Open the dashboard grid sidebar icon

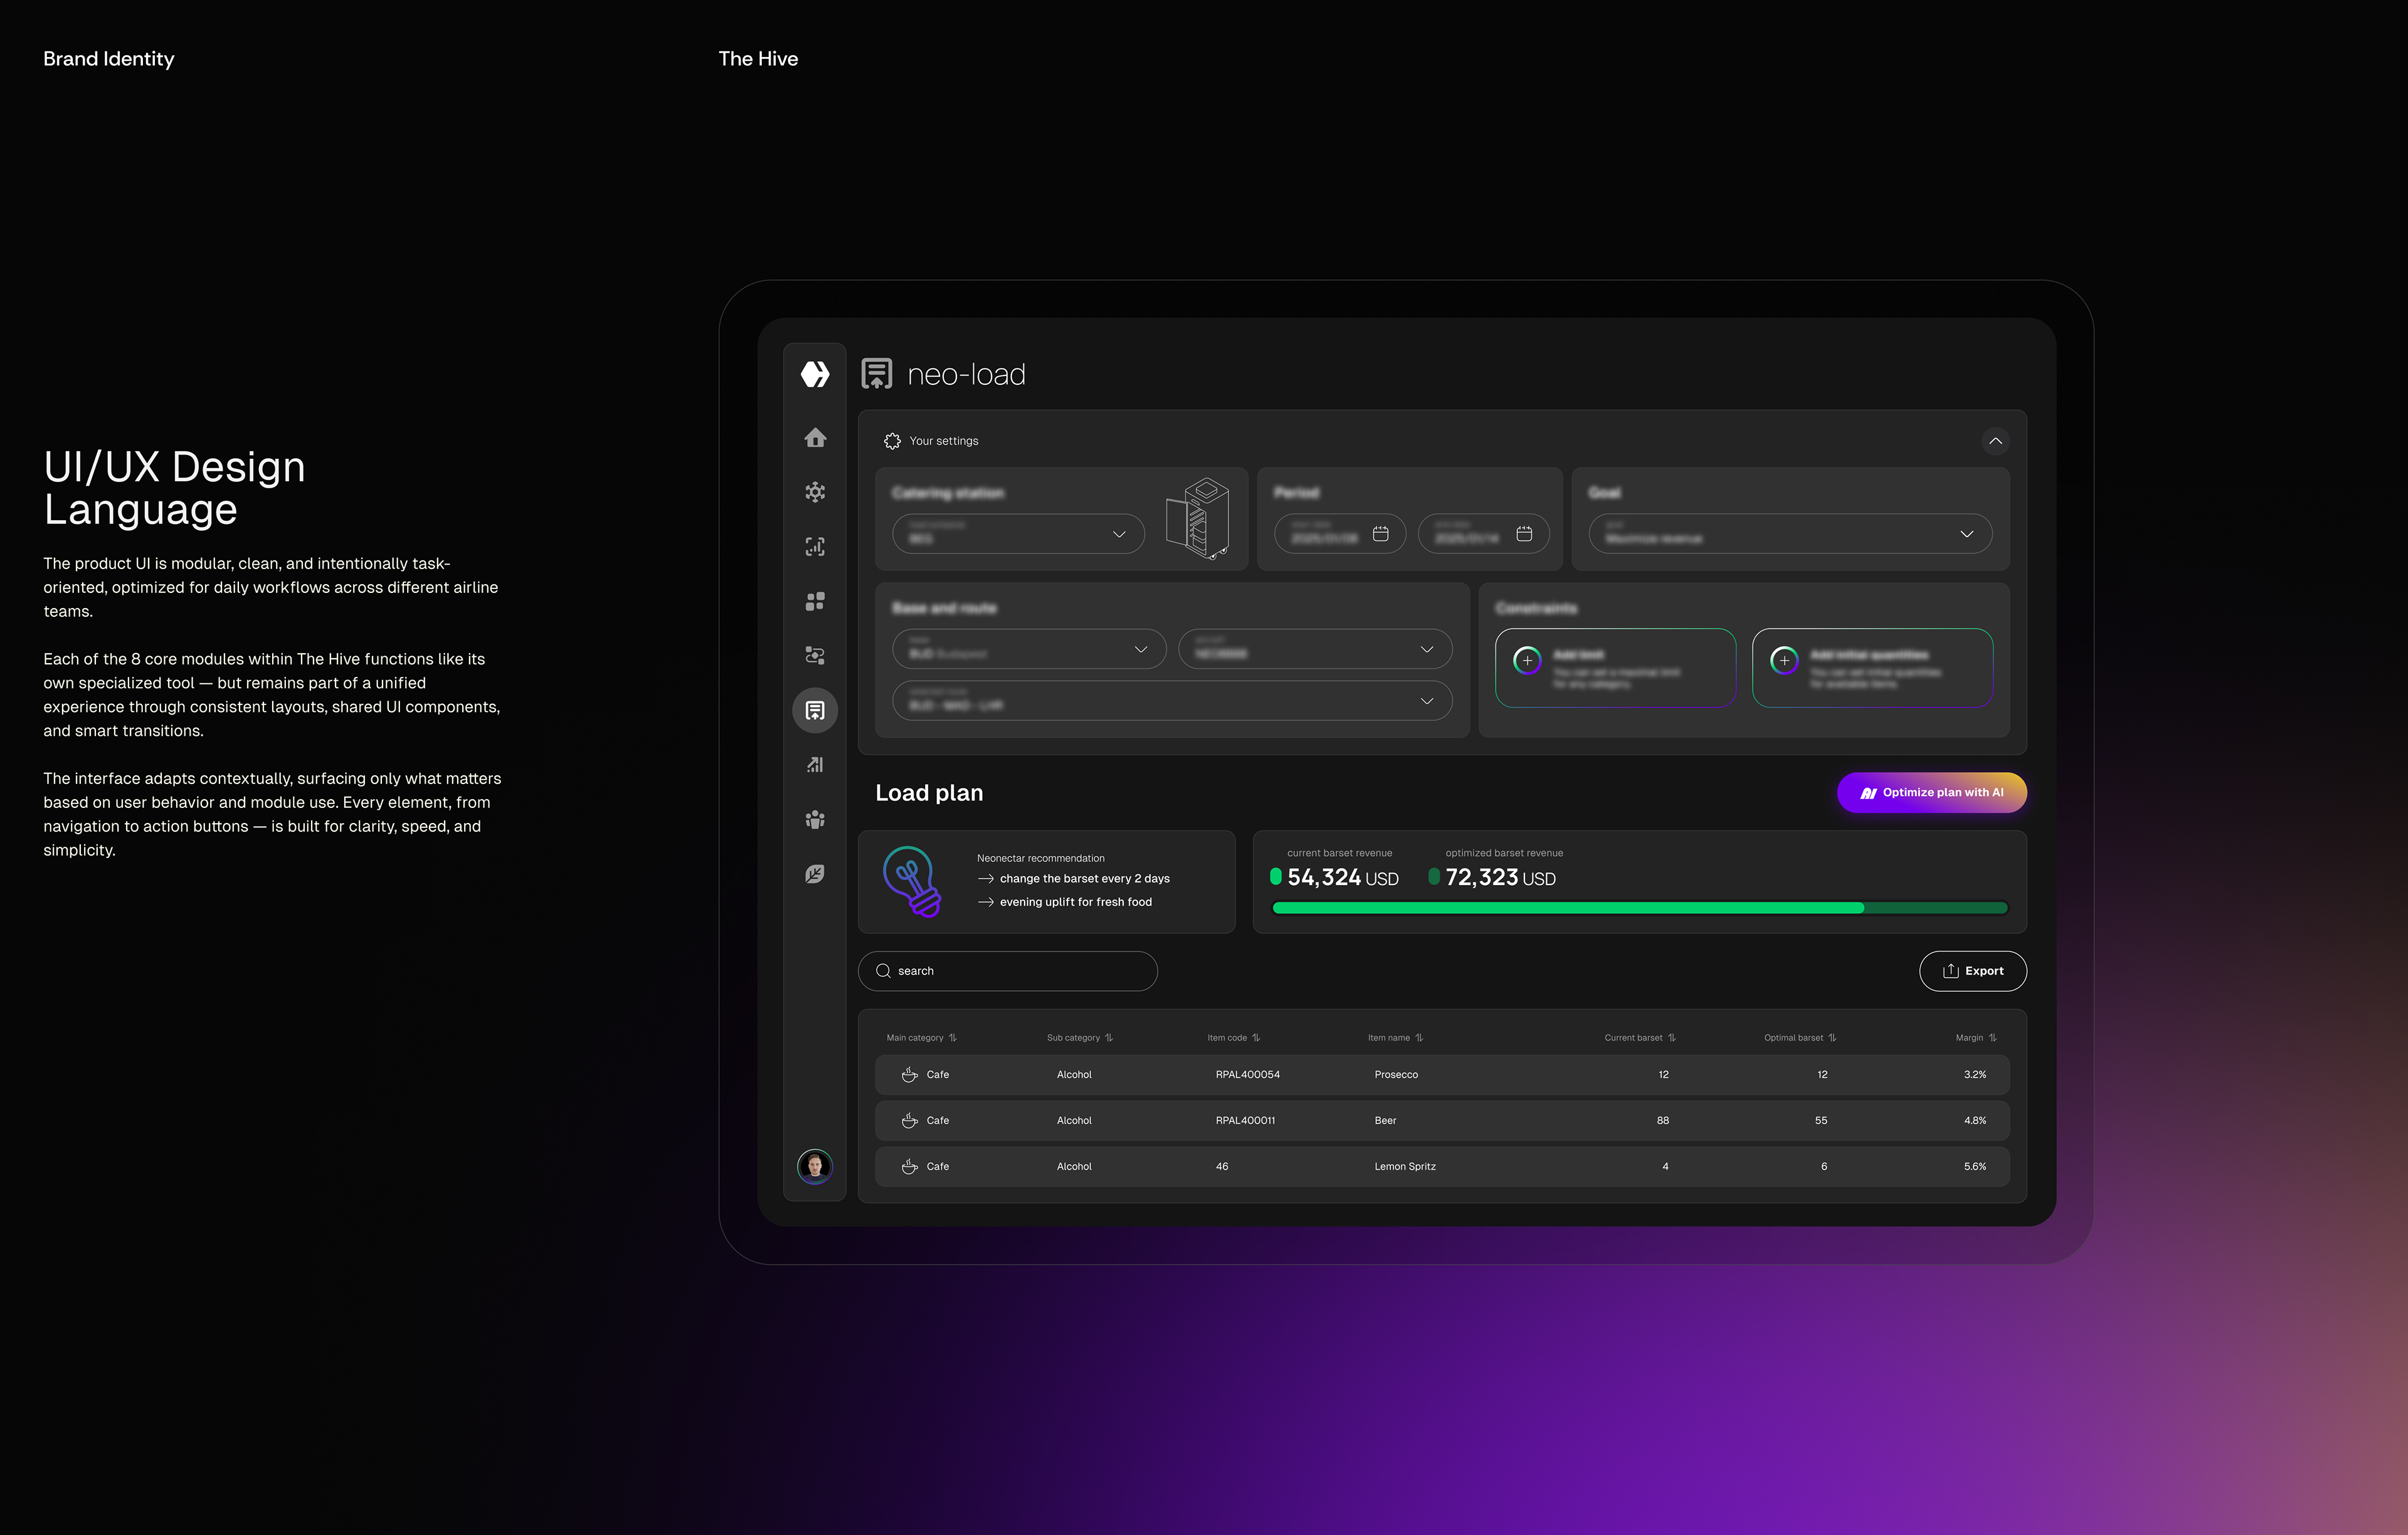pos(815,600)
